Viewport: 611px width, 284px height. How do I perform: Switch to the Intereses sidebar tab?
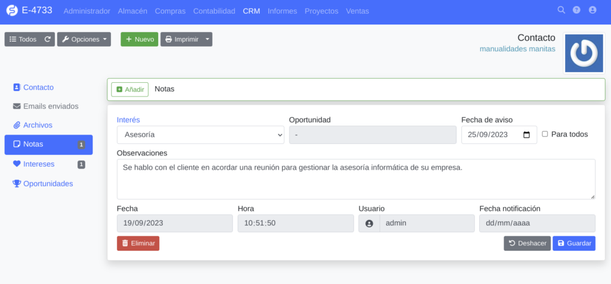[x=39, y=164]
